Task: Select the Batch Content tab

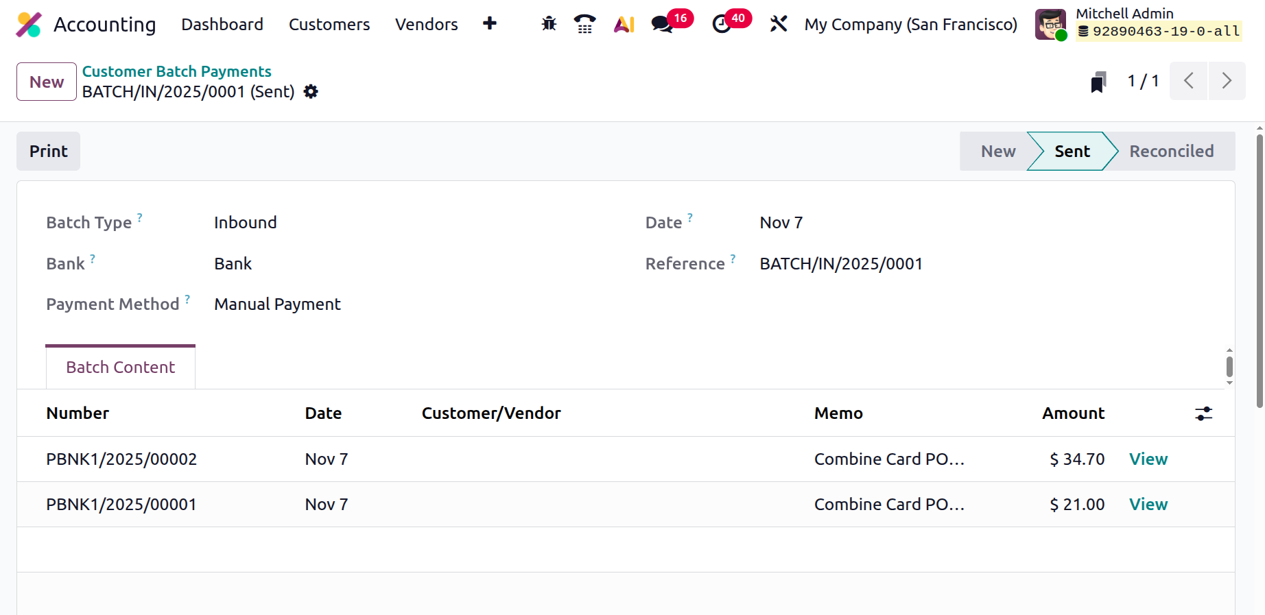Action: coord(121,367)
